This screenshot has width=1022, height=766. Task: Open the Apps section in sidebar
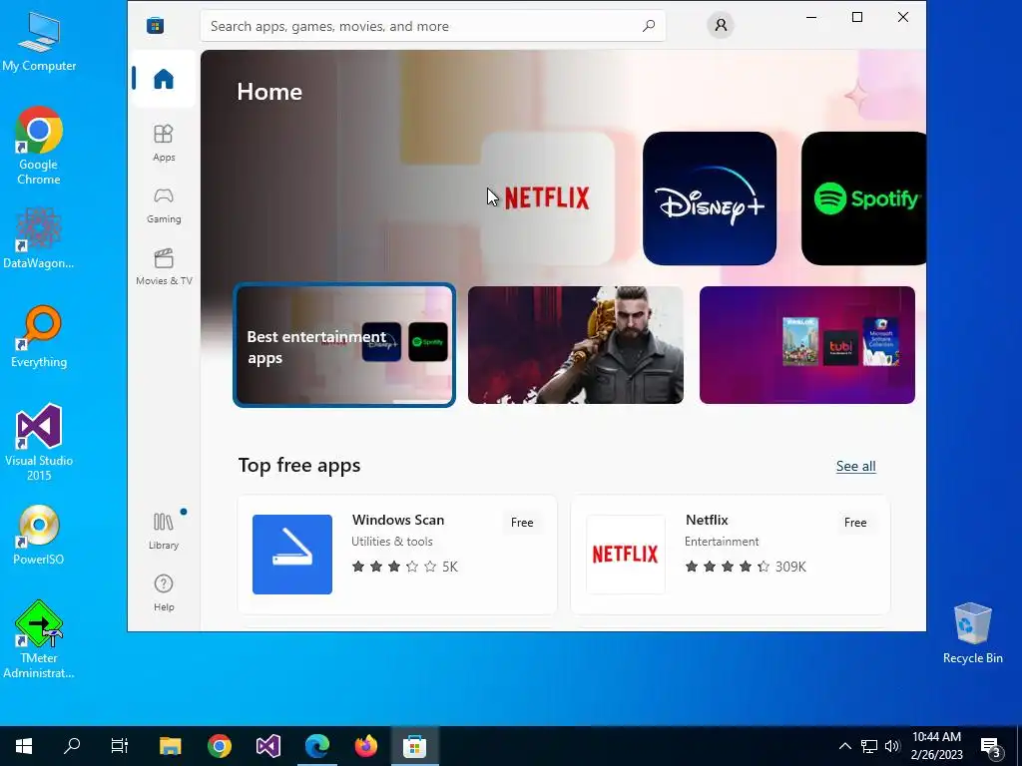coord(164,143)
